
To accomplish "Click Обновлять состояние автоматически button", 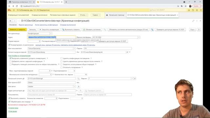I will 129,29.
